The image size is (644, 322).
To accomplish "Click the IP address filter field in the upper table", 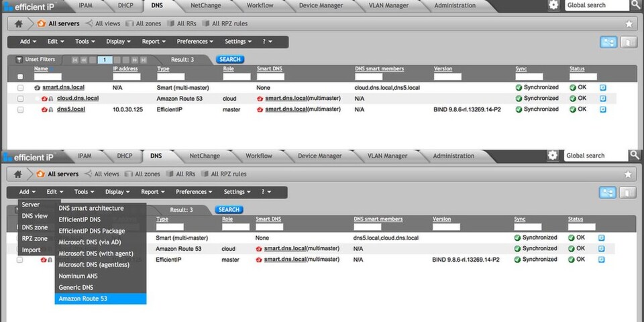I will pyautogui.click(x=127, y=76).
